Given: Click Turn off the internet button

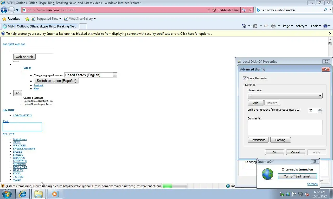Looking at the screenshot, I should (x=297, y=176).
